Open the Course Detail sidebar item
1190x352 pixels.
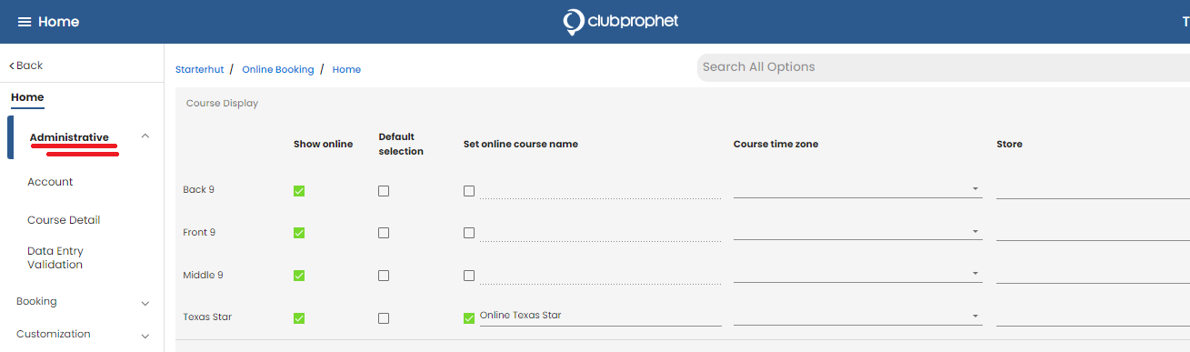pyautogui.click(x=64, y=220)
